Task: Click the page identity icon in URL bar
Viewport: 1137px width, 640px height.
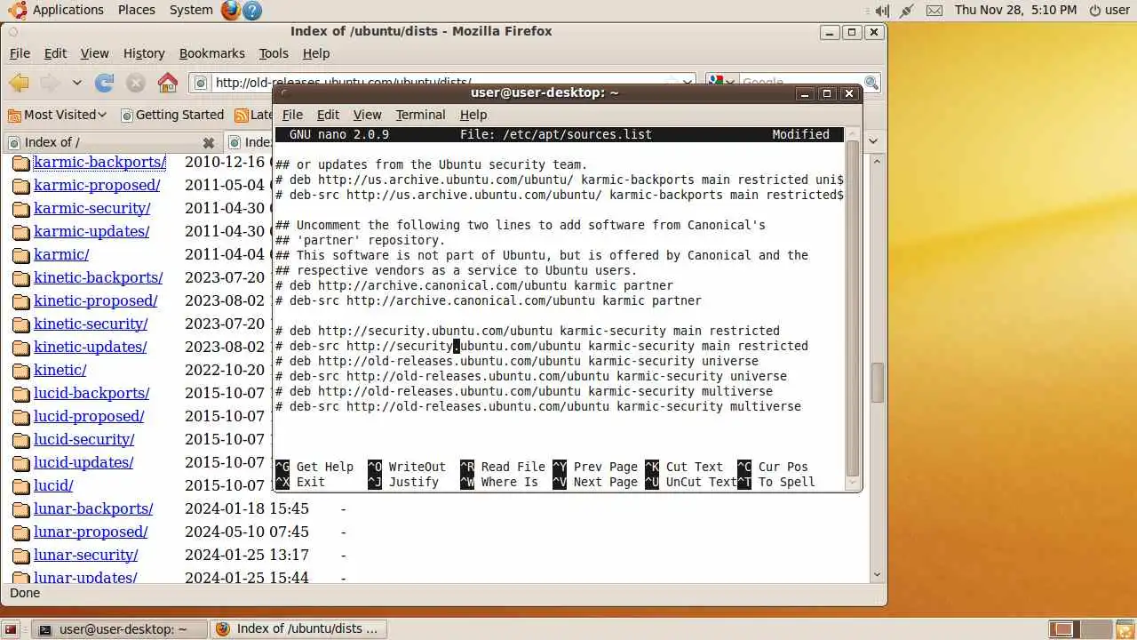Action: [201, 83]
